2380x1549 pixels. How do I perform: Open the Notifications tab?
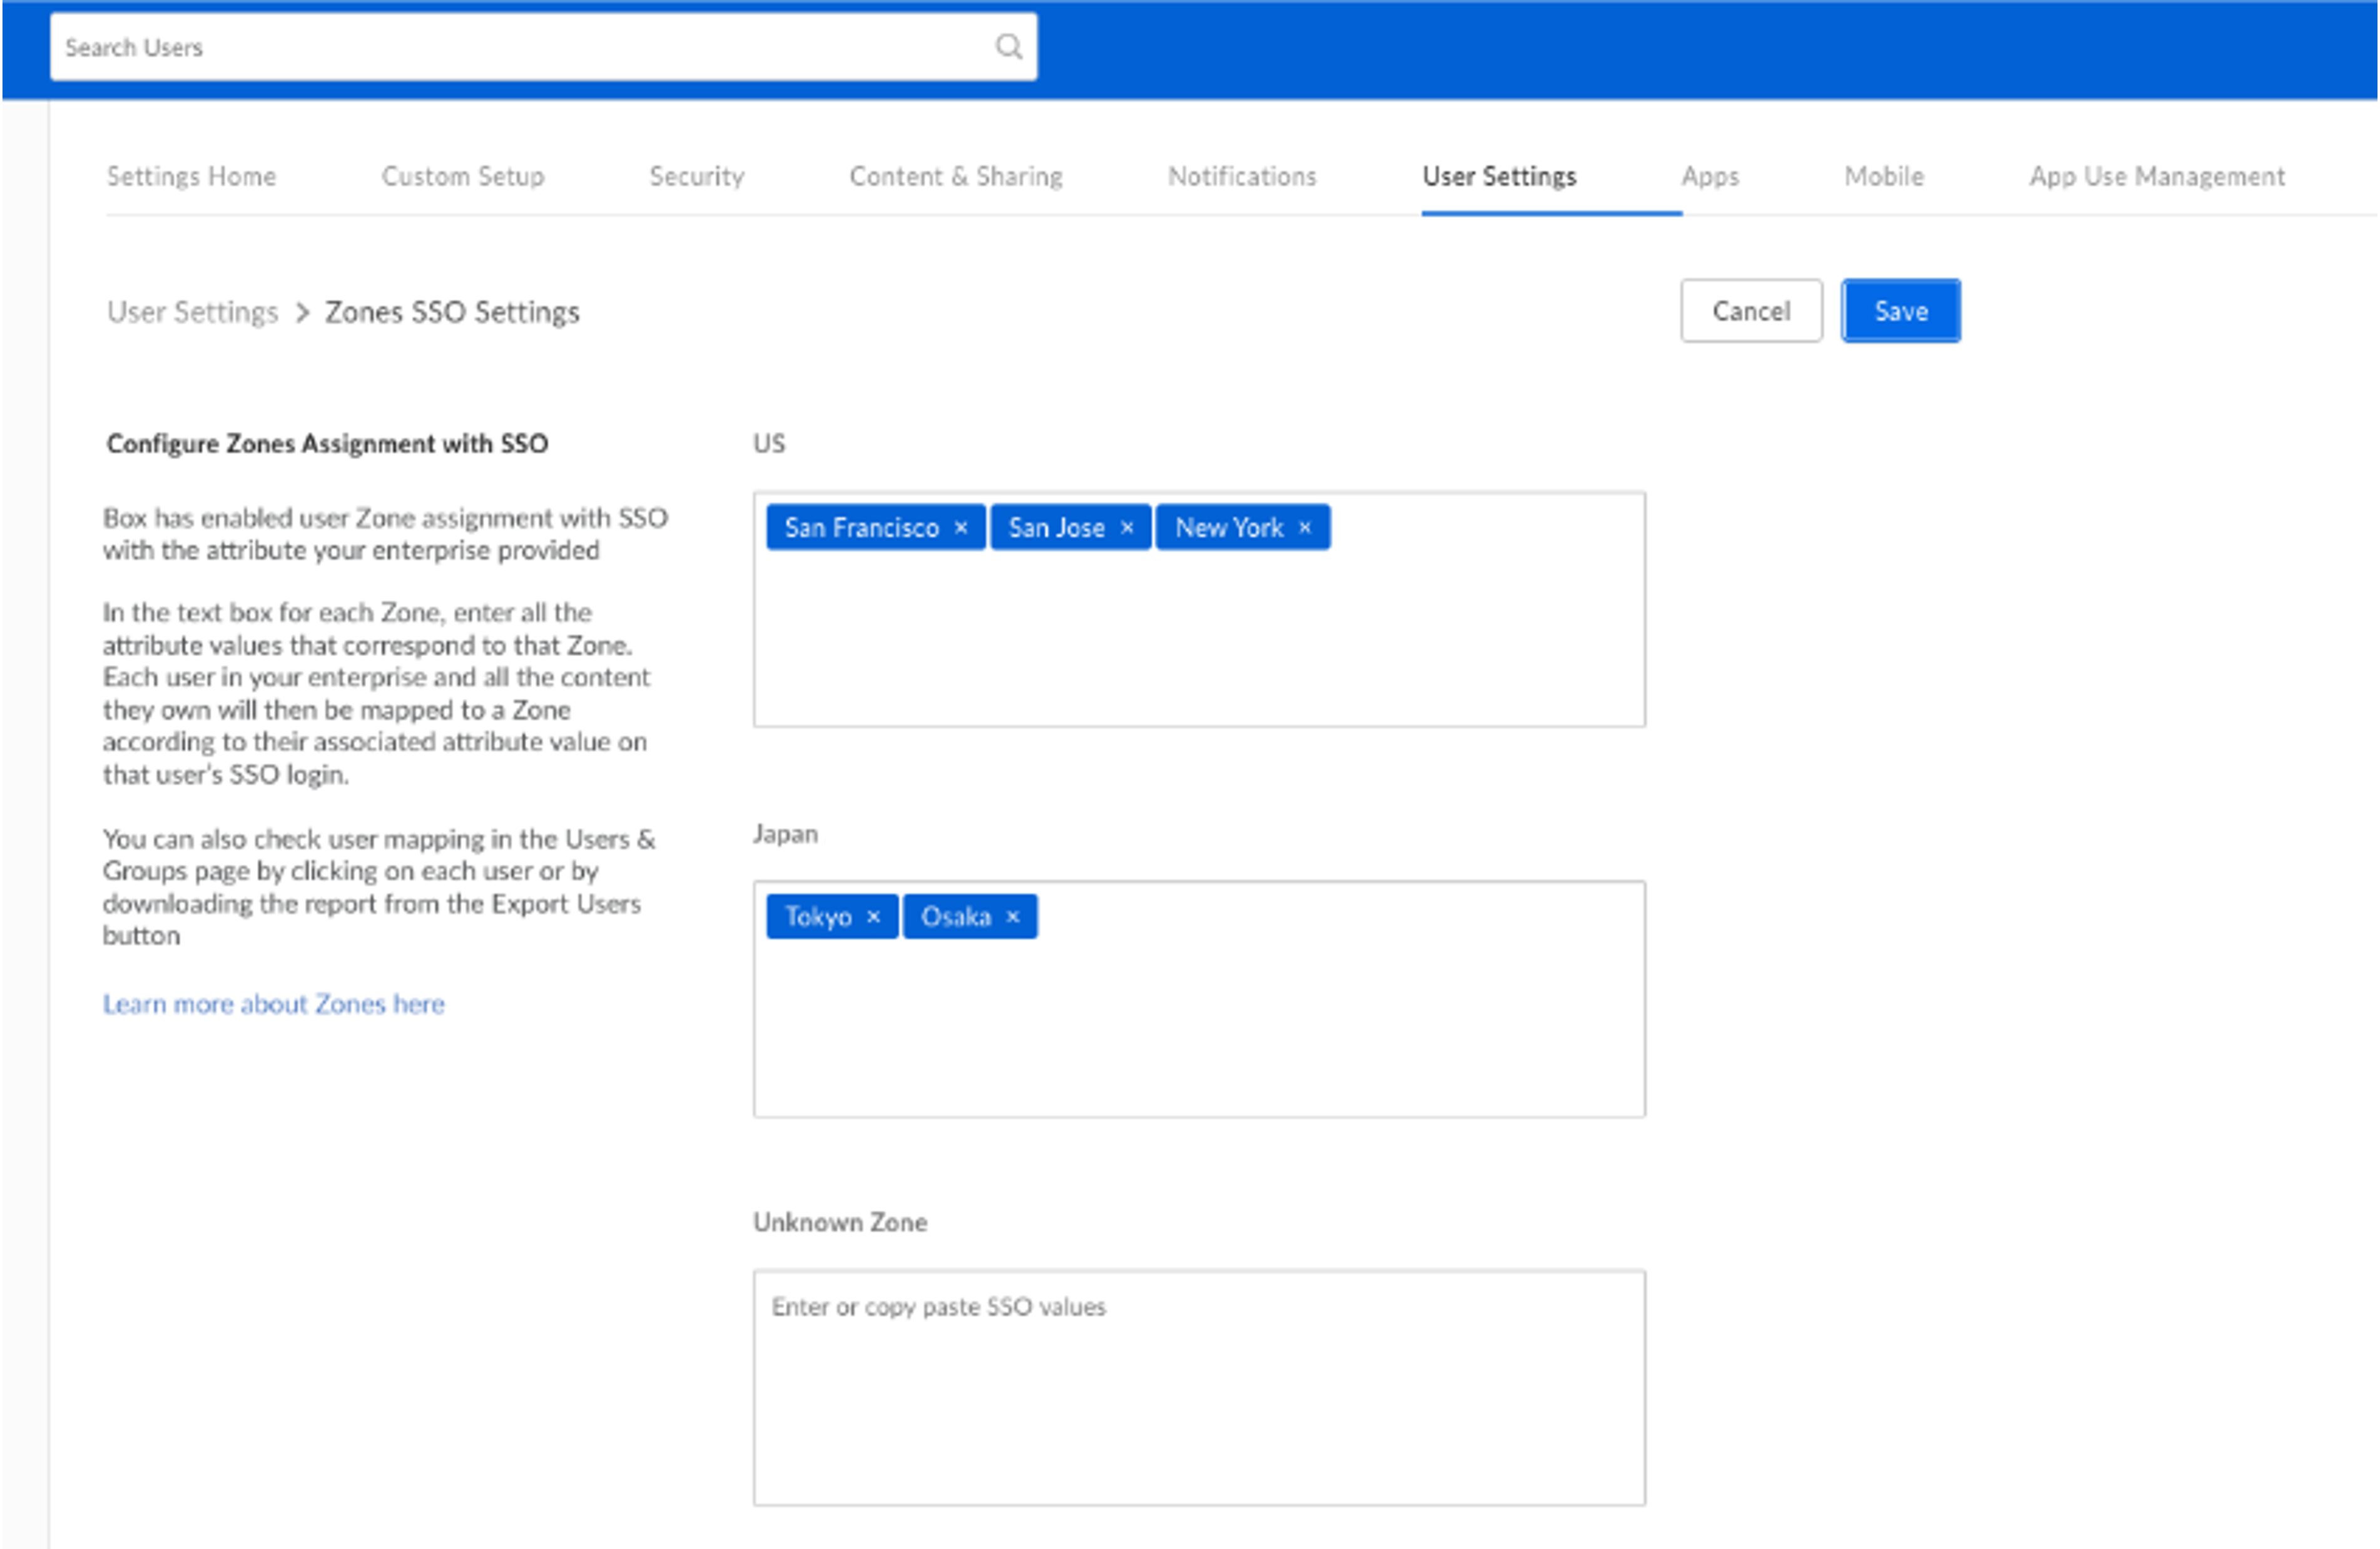[x=1242, y=177]
